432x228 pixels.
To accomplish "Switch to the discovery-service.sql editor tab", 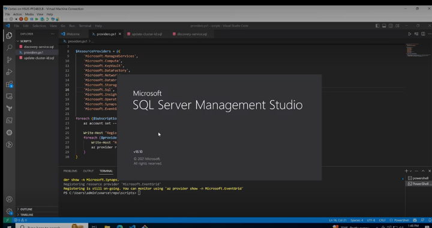I will coord(192,34).
